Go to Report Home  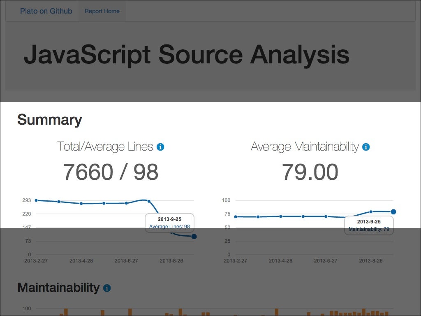pyautogui.click(x=102, y=11)
